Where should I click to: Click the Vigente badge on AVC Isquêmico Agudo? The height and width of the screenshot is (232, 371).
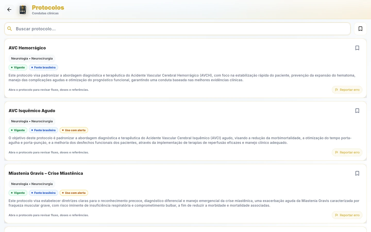click(18, 130)
